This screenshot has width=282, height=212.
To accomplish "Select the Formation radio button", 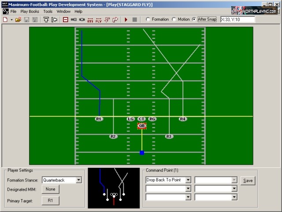I will click(148, 19).
